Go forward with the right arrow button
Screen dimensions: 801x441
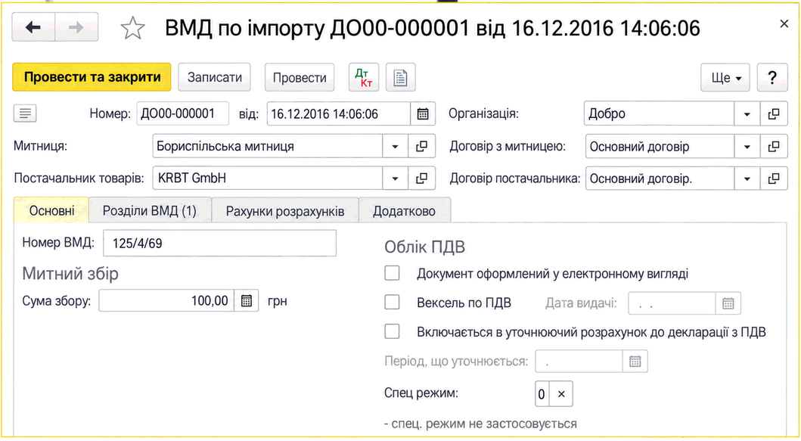point(76,26)
